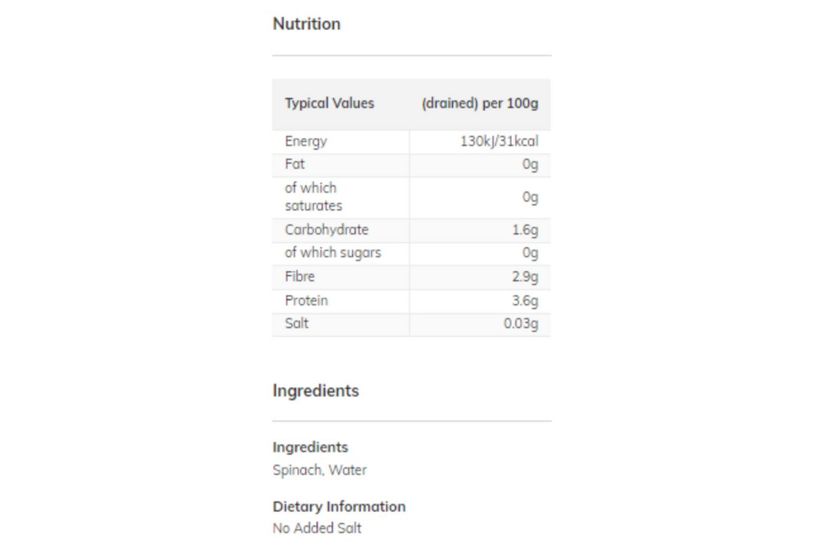Select the Salt row label

tap(297, 323)
